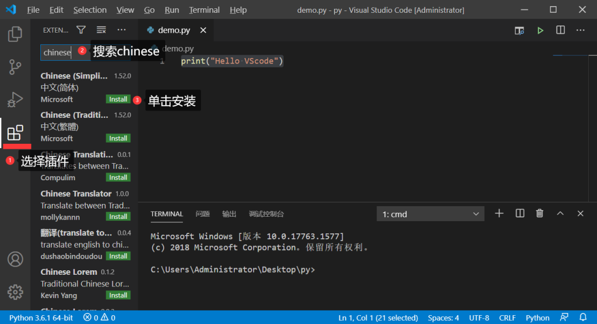Change indentation via Spaces: 4
This screenshot has width=597, height=324.
[443, 317]
